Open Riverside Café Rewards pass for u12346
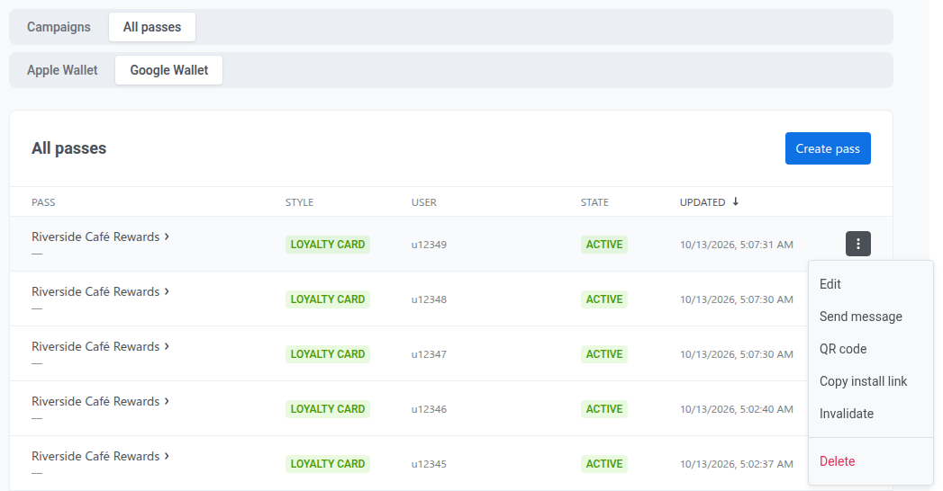This screenshot has width=943, height=491. (101, 402)
